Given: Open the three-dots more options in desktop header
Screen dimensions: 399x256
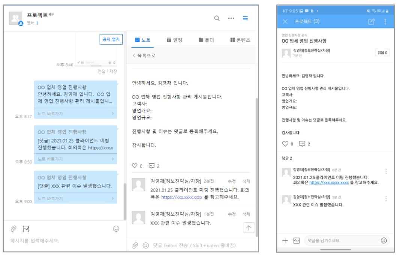Looking at the screenshot, I should tap(231, 18).
